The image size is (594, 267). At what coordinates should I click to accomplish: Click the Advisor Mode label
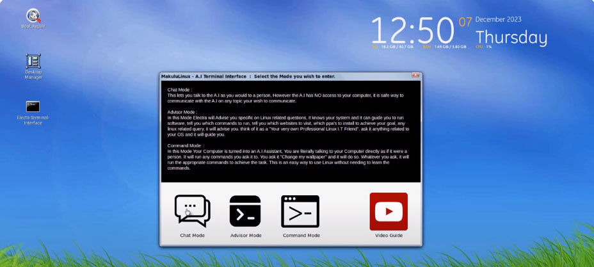(246, 236)
